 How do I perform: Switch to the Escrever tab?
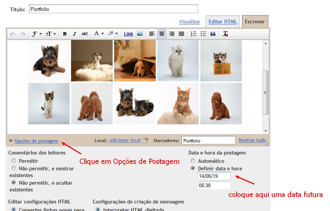click(x=255, y=21)
